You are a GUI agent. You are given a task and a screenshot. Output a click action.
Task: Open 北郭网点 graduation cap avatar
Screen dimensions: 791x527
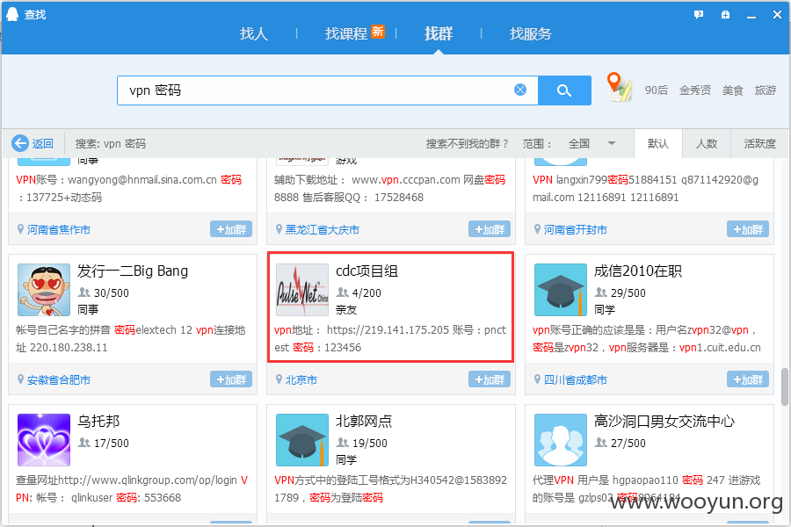click(x=302, y=440)
